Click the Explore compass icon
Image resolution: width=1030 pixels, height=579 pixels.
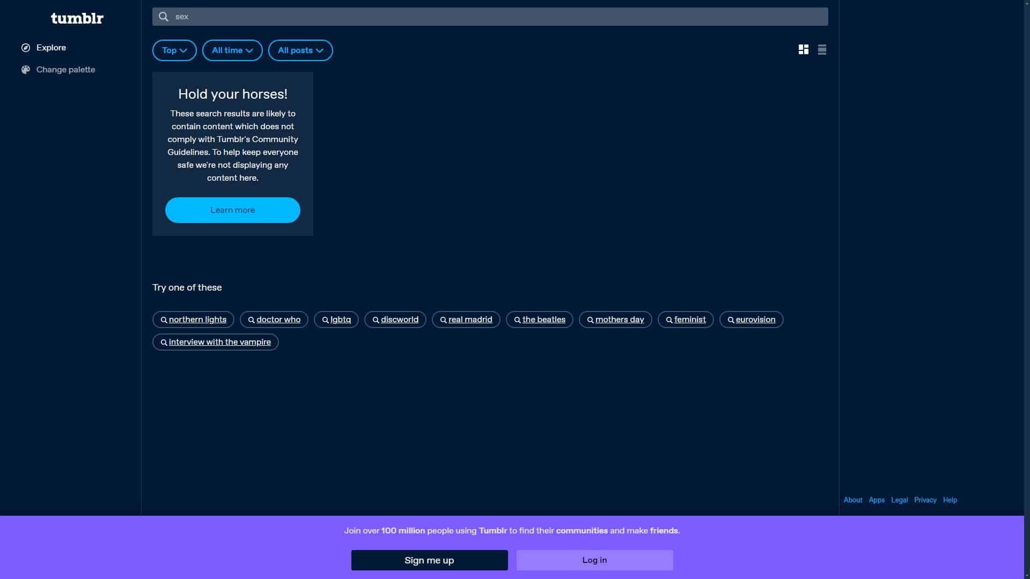(x=26, y=48)
